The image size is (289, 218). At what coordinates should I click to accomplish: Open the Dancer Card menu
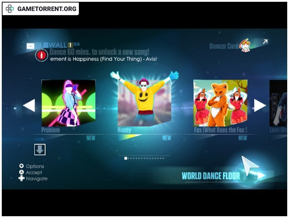tap(224, 46)
